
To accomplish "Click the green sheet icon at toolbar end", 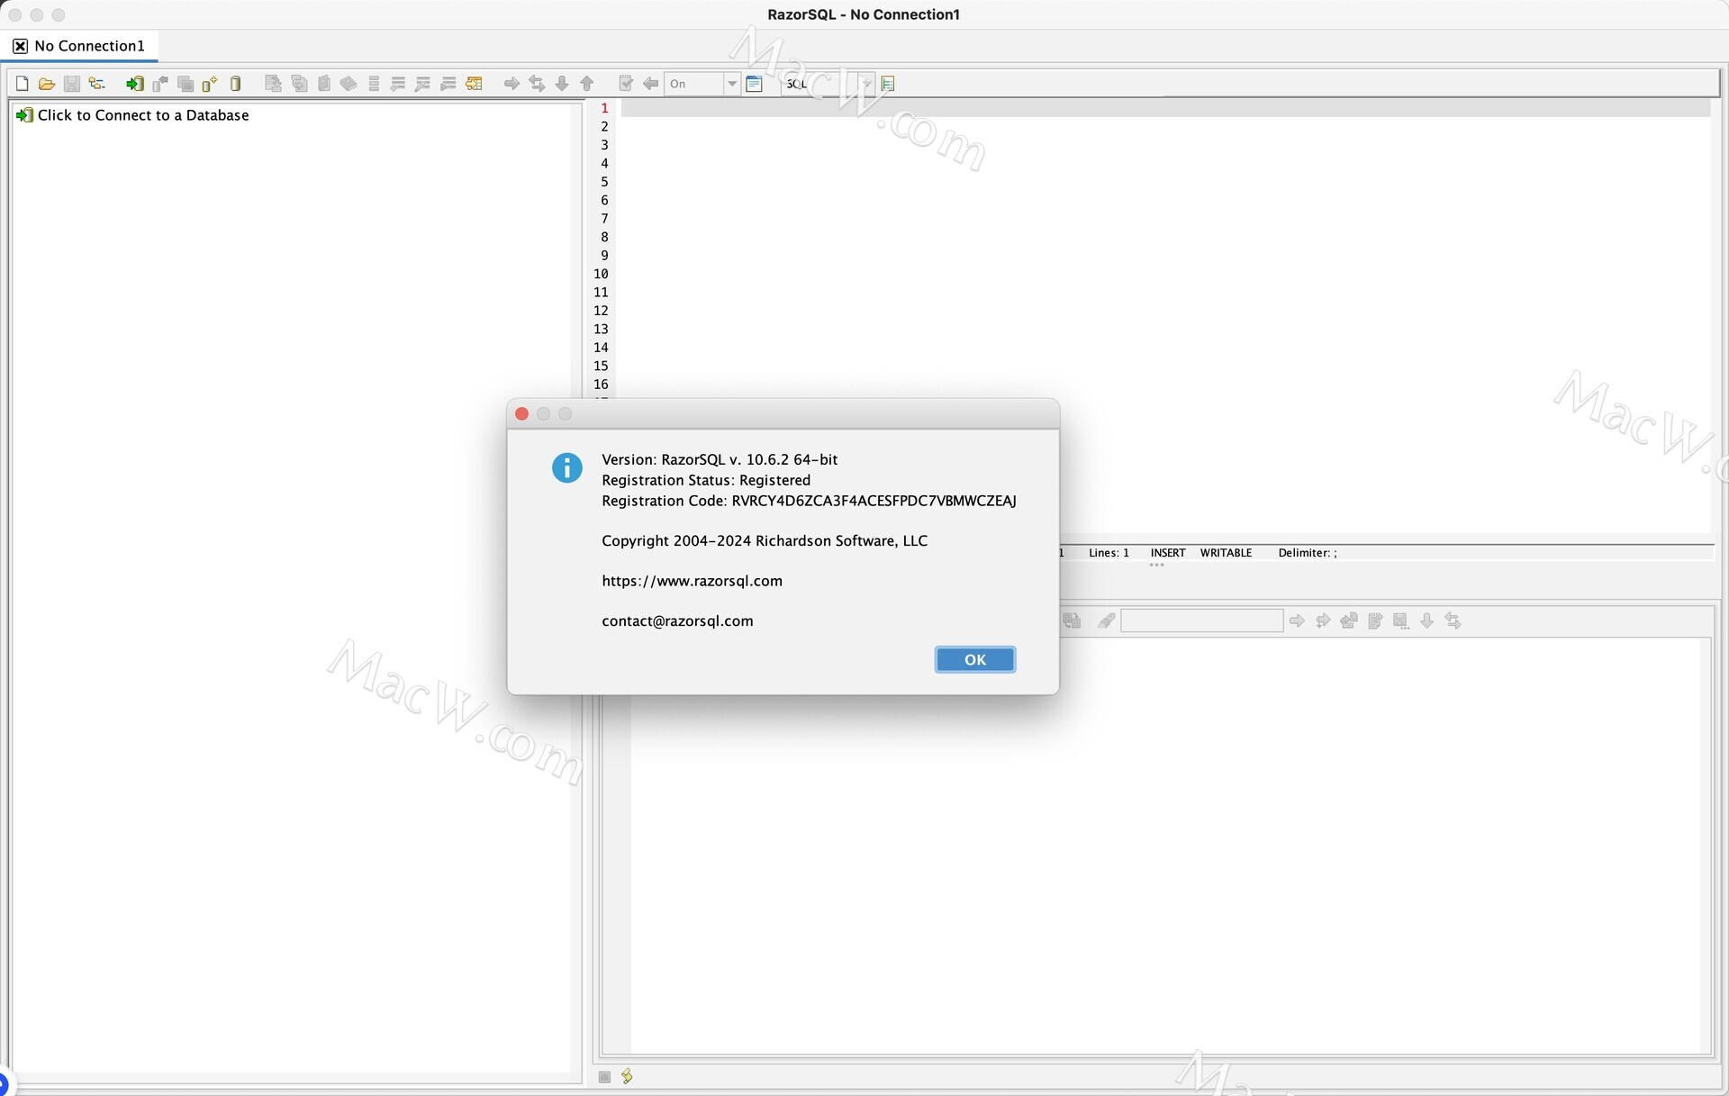I will point(888,84).
